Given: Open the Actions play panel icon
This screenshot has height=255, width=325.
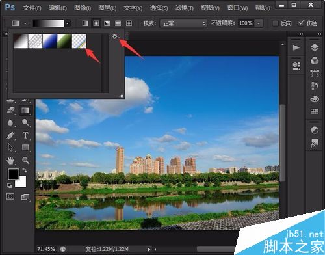Looking at the screenshot, I should pyautogui.click(x=296, y=47).
